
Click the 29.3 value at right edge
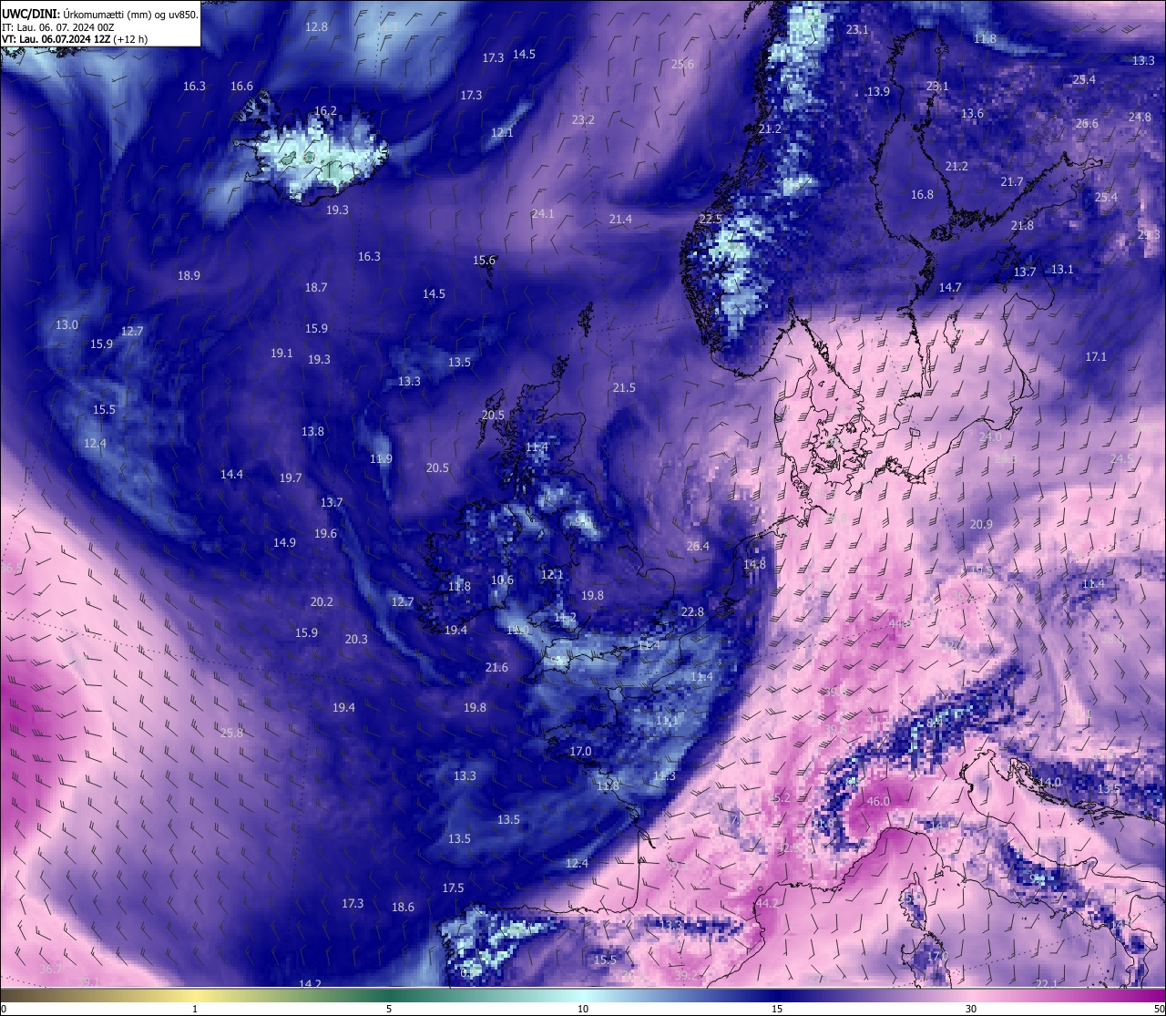(x=1149, y=234)
